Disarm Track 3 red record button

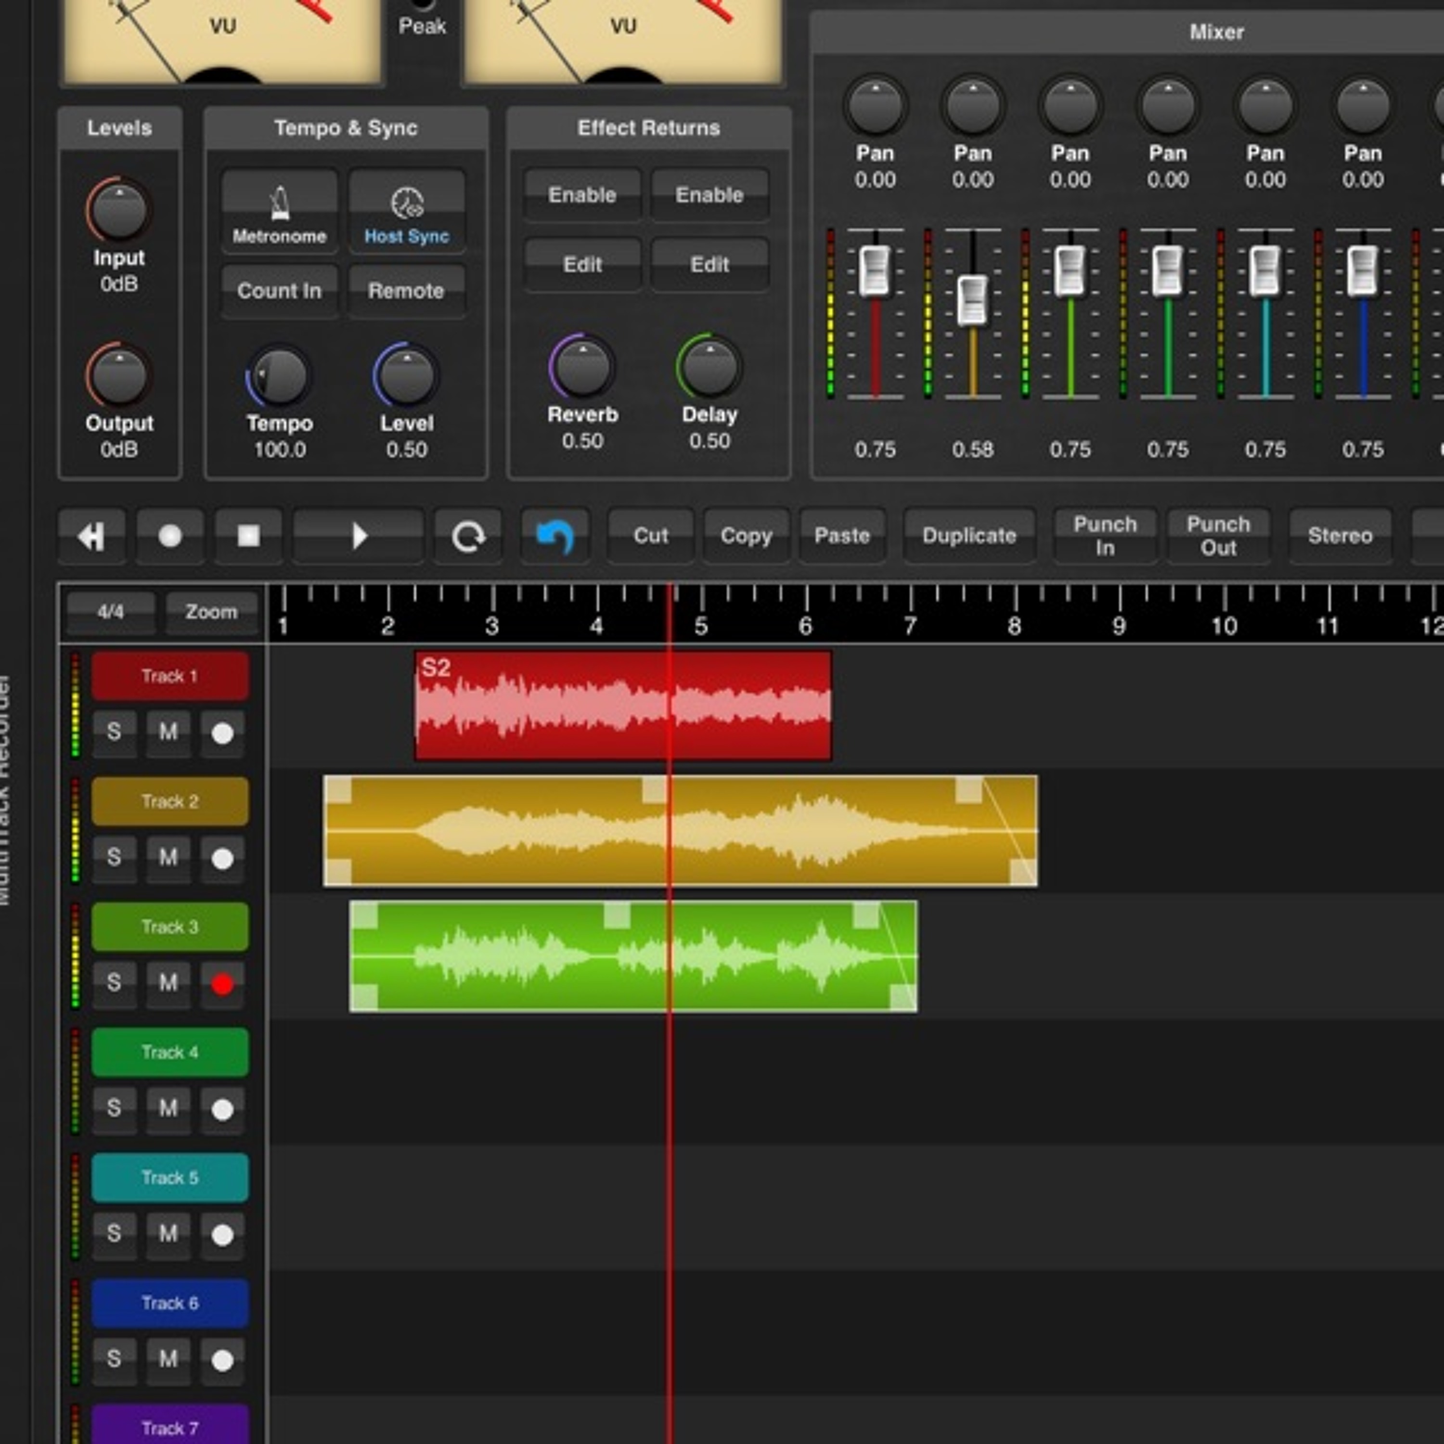(x=222, y=984)
